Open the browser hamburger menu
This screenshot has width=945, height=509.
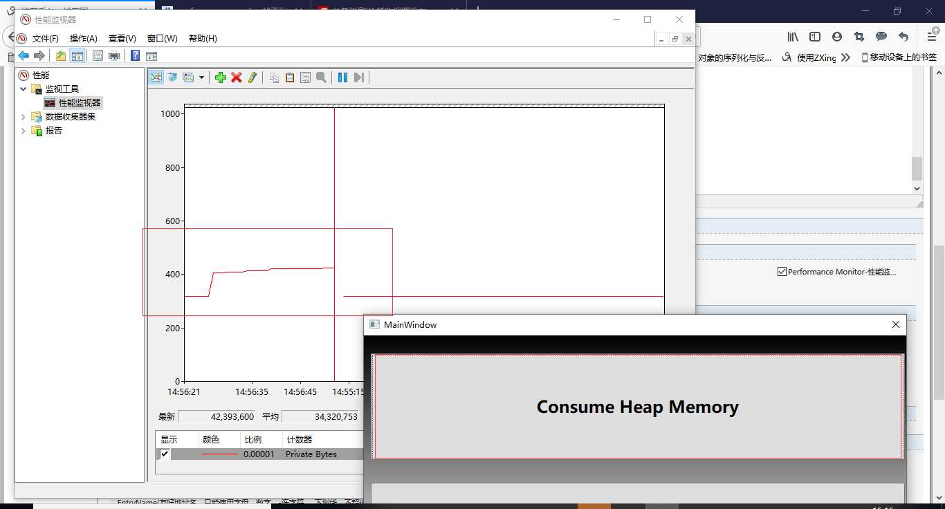coord(932,37)
